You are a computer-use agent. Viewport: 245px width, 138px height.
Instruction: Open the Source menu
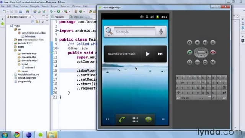pos(24,6)
